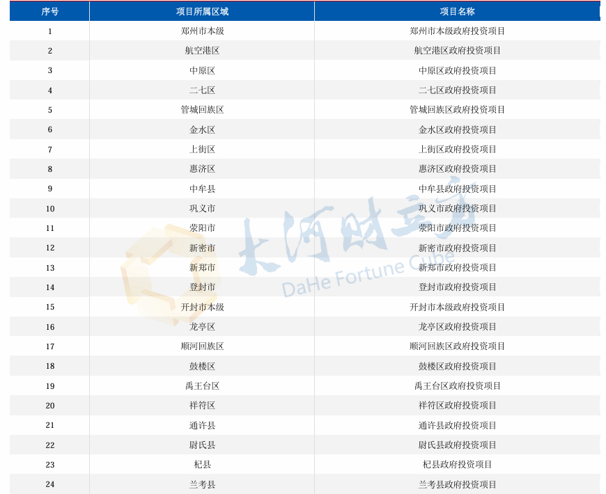This screenshot has width=606, height=494.
Task: Select the 顺河回族区 region cell
Action: [202, 346]
